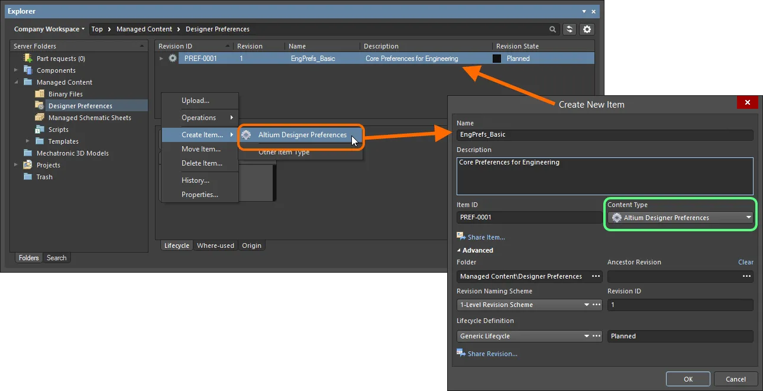Click the Trash folder icon
Image resolution: width=763 pixels, height=391 pixels.
[x=28, y=176]
